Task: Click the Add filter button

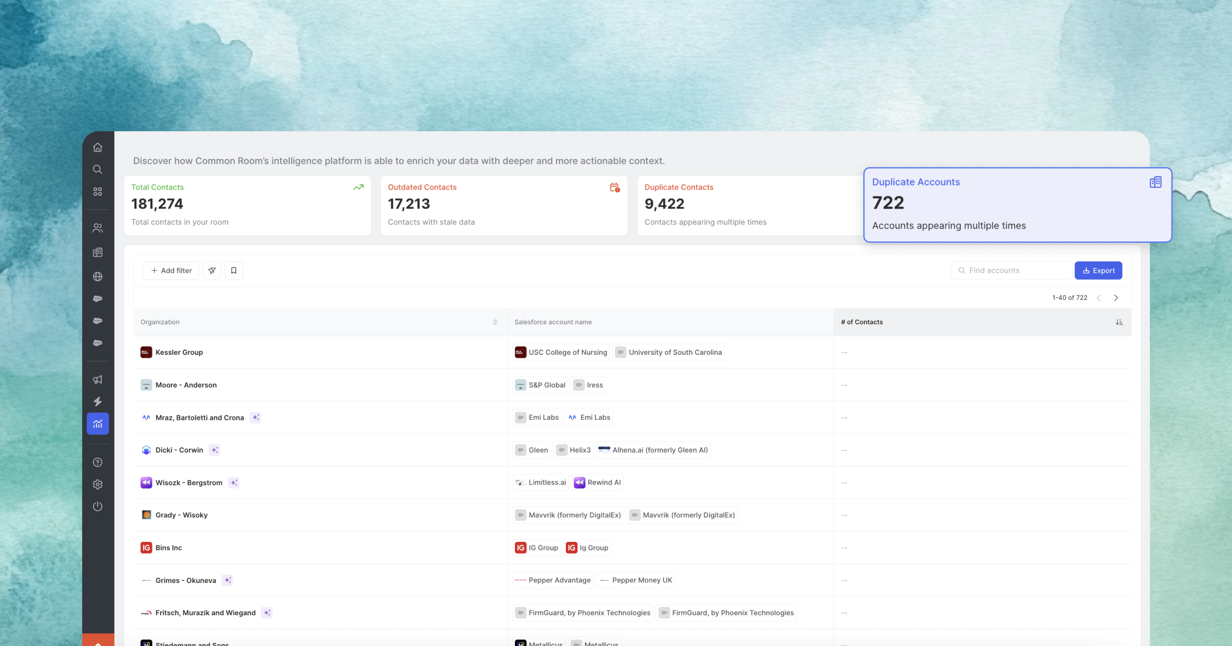Action: (x=171, y=271)
